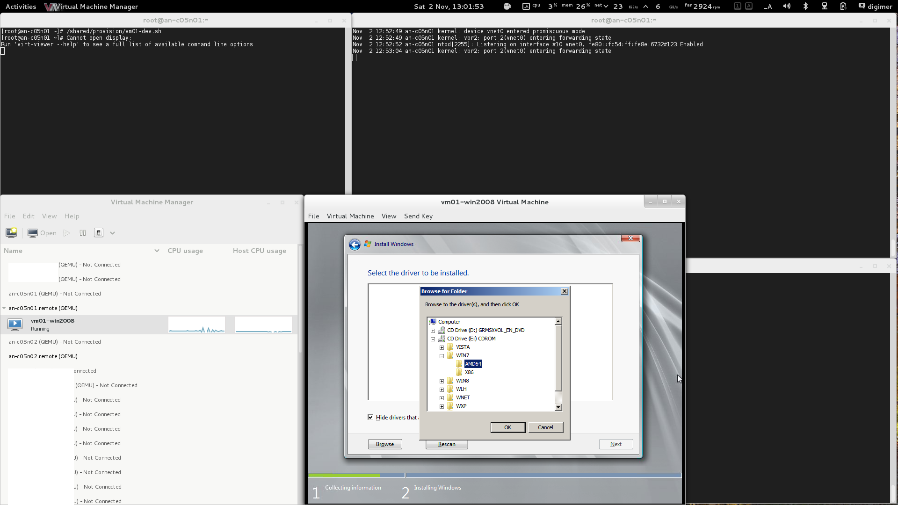Click the Host CPU usage column header
898x505 pixels.
coord(260,251)
